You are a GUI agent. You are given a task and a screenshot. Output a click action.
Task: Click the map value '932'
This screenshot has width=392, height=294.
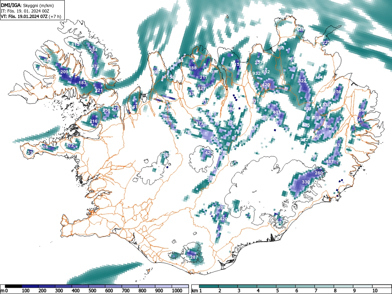(256, 74)
